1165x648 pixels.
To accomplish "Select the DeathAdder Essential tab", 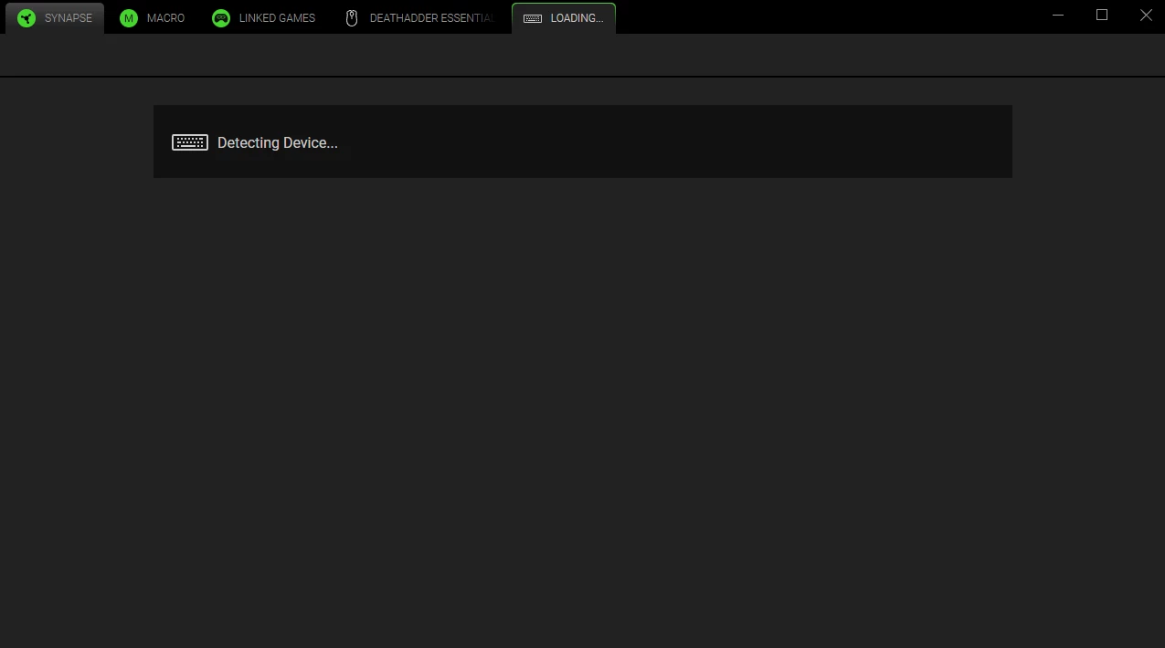I will coord(419,18).
